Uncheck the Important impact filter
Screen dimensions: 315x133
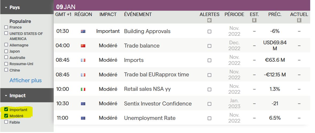point(6,110)
